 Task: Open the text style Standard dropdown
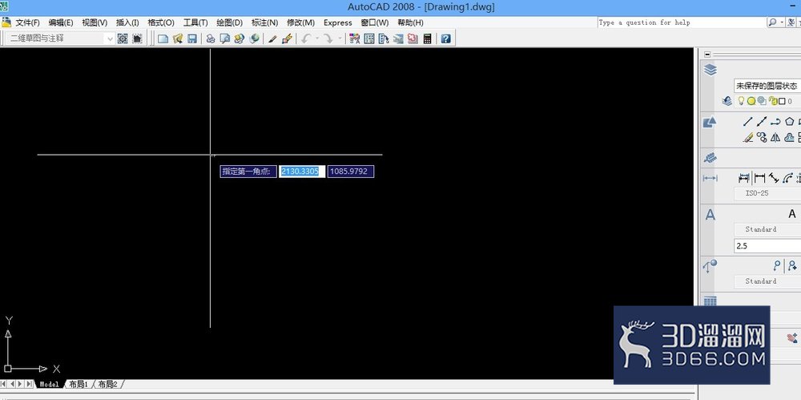(x=767, y=229)
